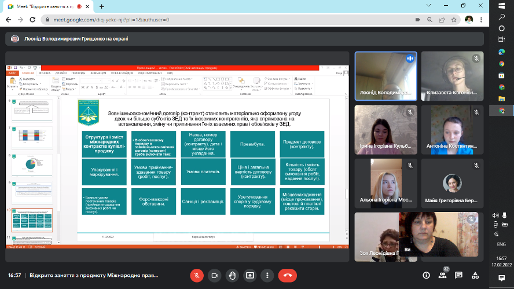This screenshot has height=289, width=514.
Task: Click the ВСТАВКА ribbon tab in shared PowerPoint
Action: click(x=45, y=73)
